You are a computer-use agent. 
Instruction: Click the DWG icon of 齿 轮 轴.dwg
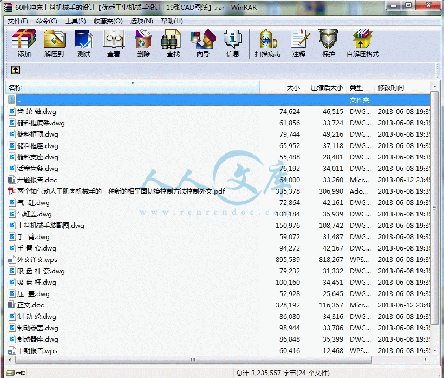[11, 111]
